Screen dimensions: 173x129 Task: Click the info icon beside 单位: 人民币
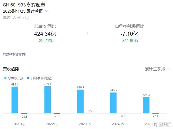click(27, 18)
